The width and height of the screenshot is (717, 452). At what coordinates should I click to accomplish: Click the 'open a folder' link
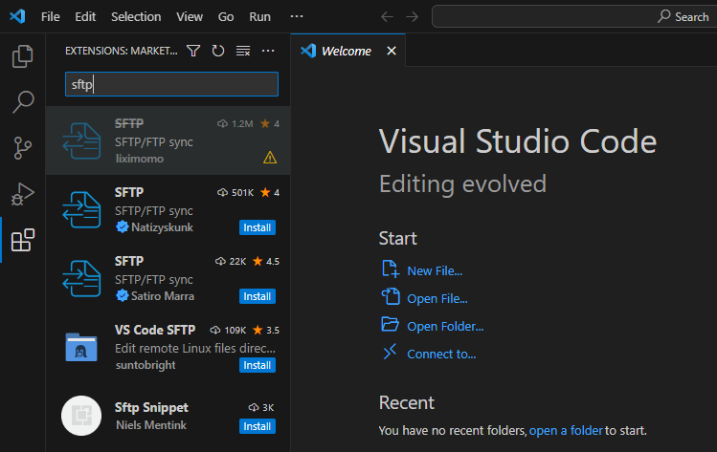(566, 431)
